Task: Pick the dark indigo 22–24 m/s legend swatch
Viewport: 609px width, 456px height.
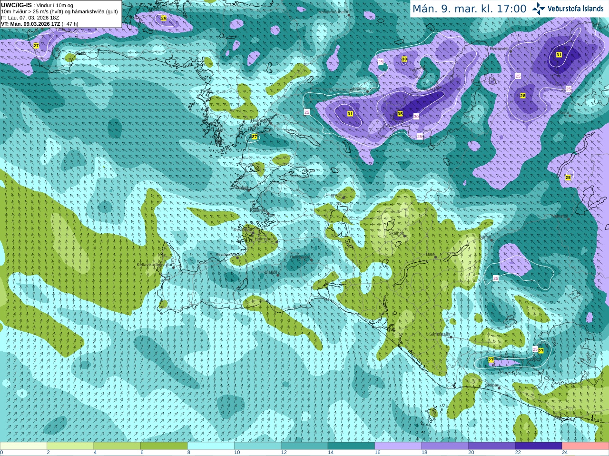Action: [x=539, y=446]
